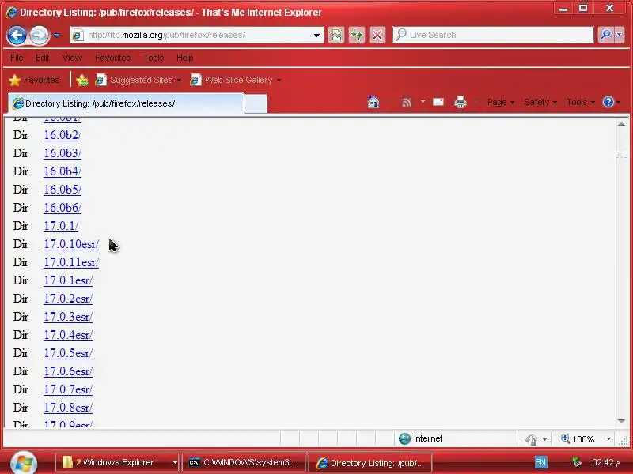The height and width of the screenshot is (474, 633).
Task: Open the Windows Start orb
Action: [24, 463]
